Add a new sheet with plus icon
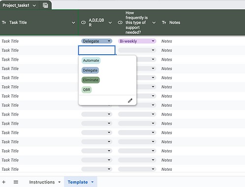Screen dimensions: 245x187 click(4, 182)
